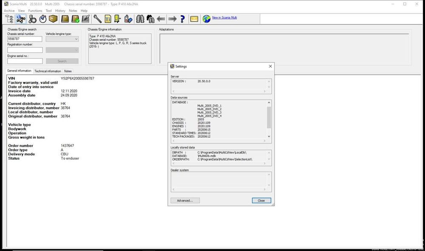
Task: Switch to General information tab
Action: coord(19,71)
